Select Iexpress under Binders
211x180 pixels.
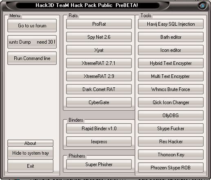point(99,142)
